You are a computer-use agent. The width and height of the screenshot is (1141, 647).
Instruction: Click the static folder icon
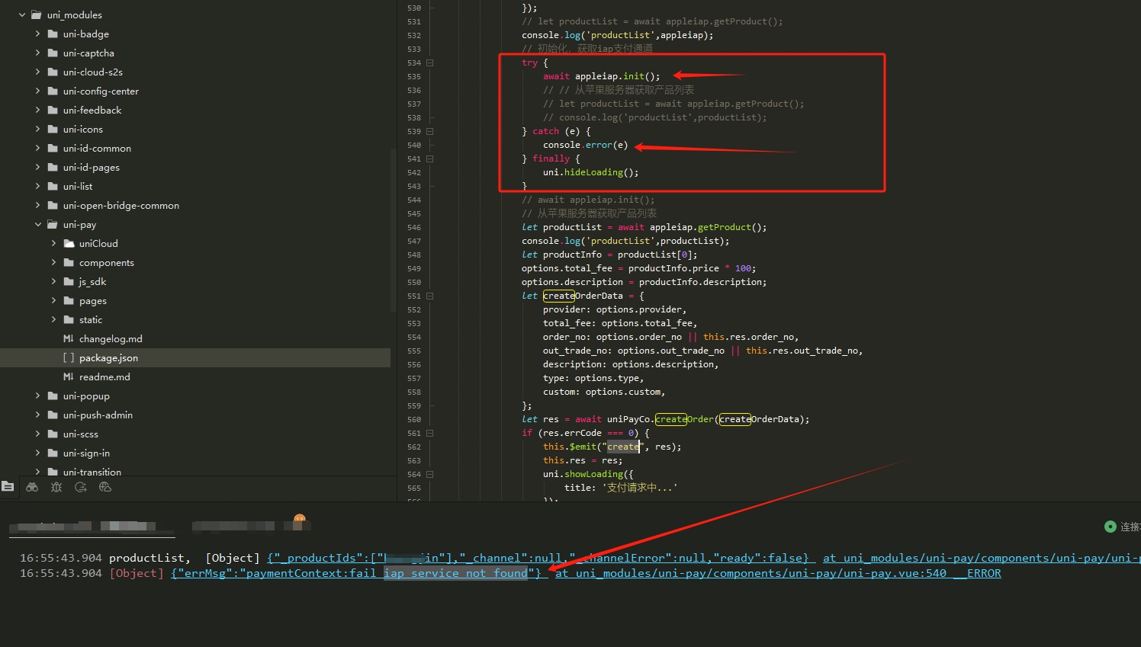point(69,319)
